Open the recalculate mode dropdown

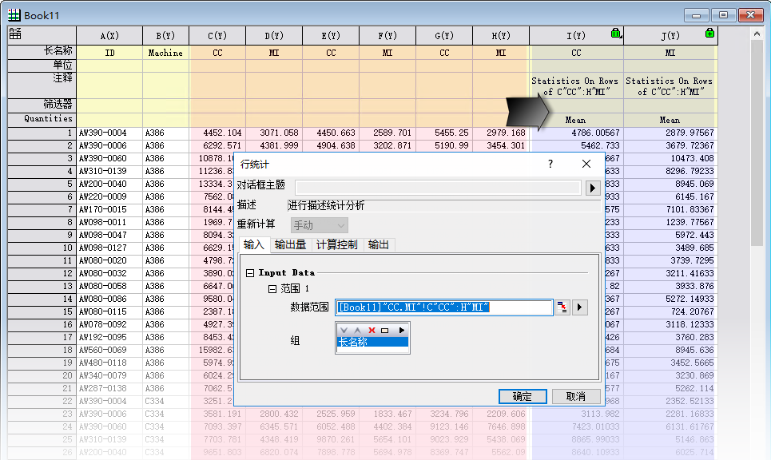pyautogui.click(x=318, y=225)
